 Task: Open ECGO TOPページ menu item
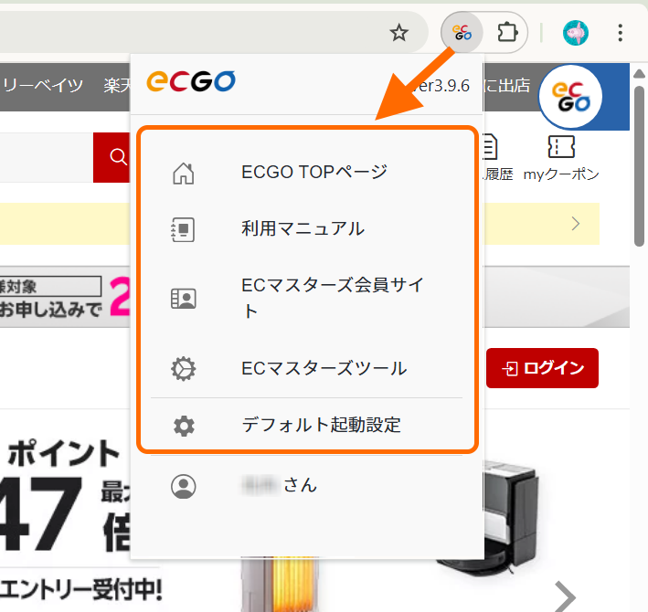(x=314, y=173)
